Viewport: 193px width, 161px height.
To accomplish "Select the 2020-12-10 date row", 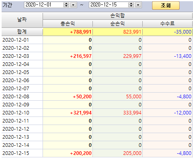I will [22, 113].
